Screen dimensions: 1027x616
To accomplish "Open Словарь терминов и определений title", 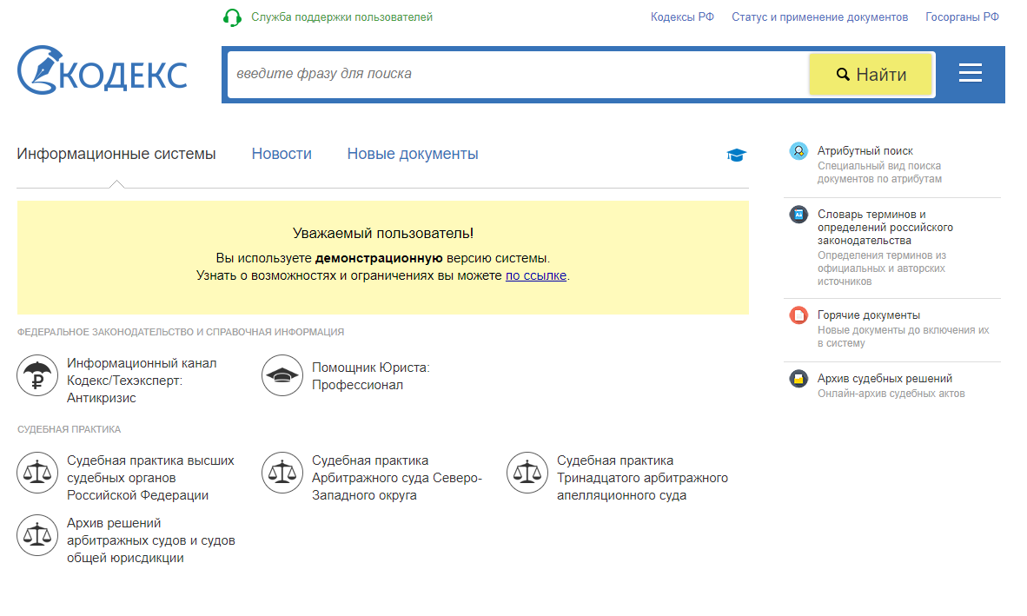I will tap(885, 227).
